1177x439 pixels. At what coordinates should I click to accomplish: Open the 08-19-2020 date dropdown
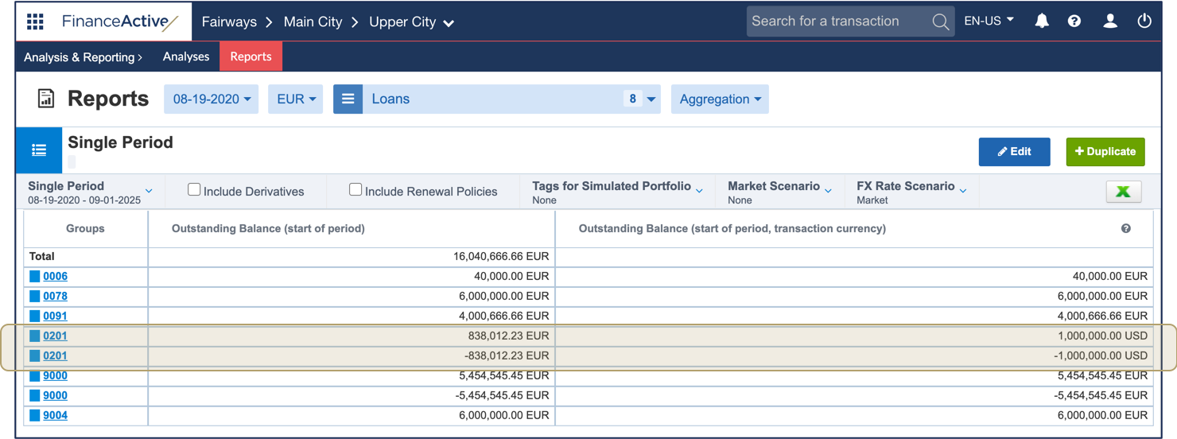212,99
